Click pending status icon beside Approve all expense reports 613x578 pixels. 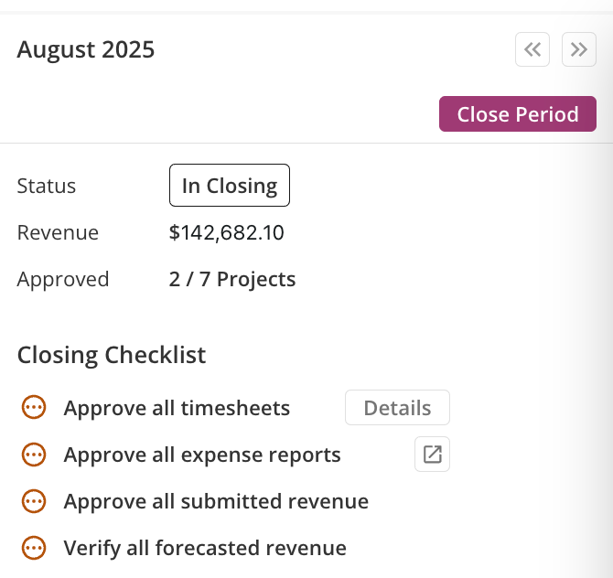pos(34,455)
